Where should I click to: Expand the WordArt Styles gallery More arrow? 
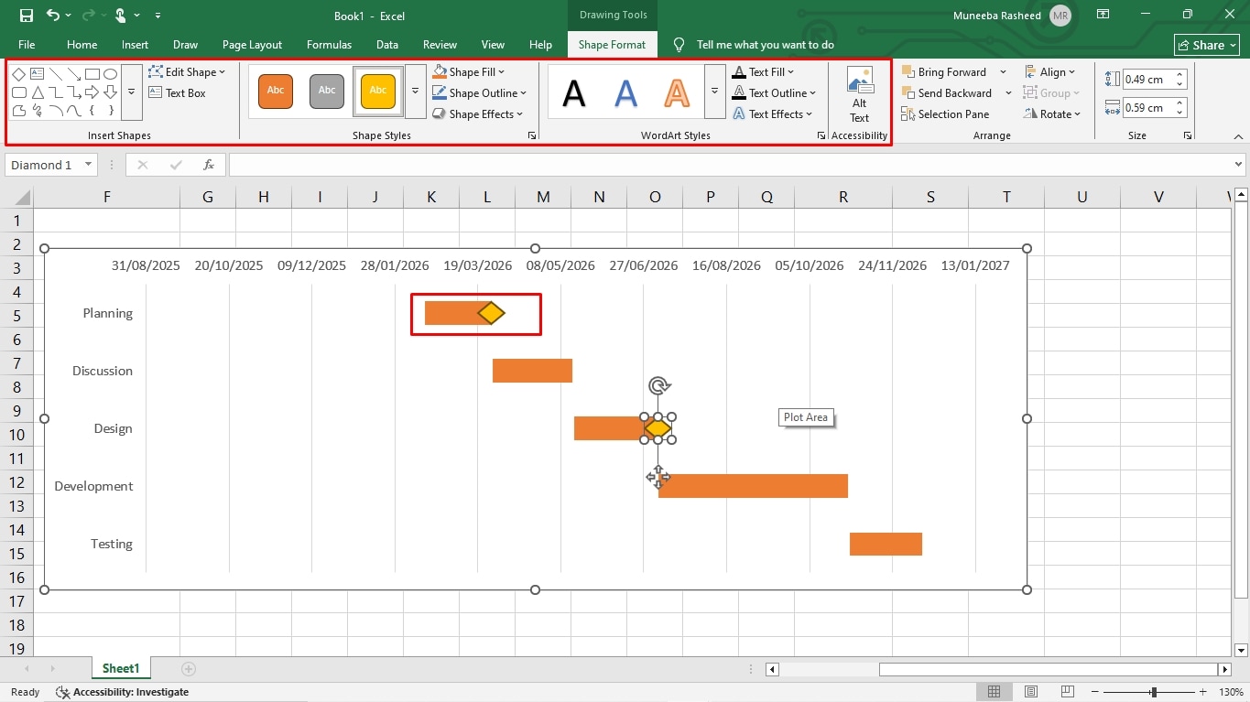pyautogui.click(x=714, y=92)
